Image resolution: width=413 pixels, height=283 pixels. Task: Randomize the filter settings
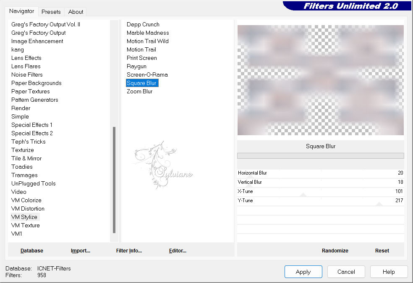(x=335, y=251)
